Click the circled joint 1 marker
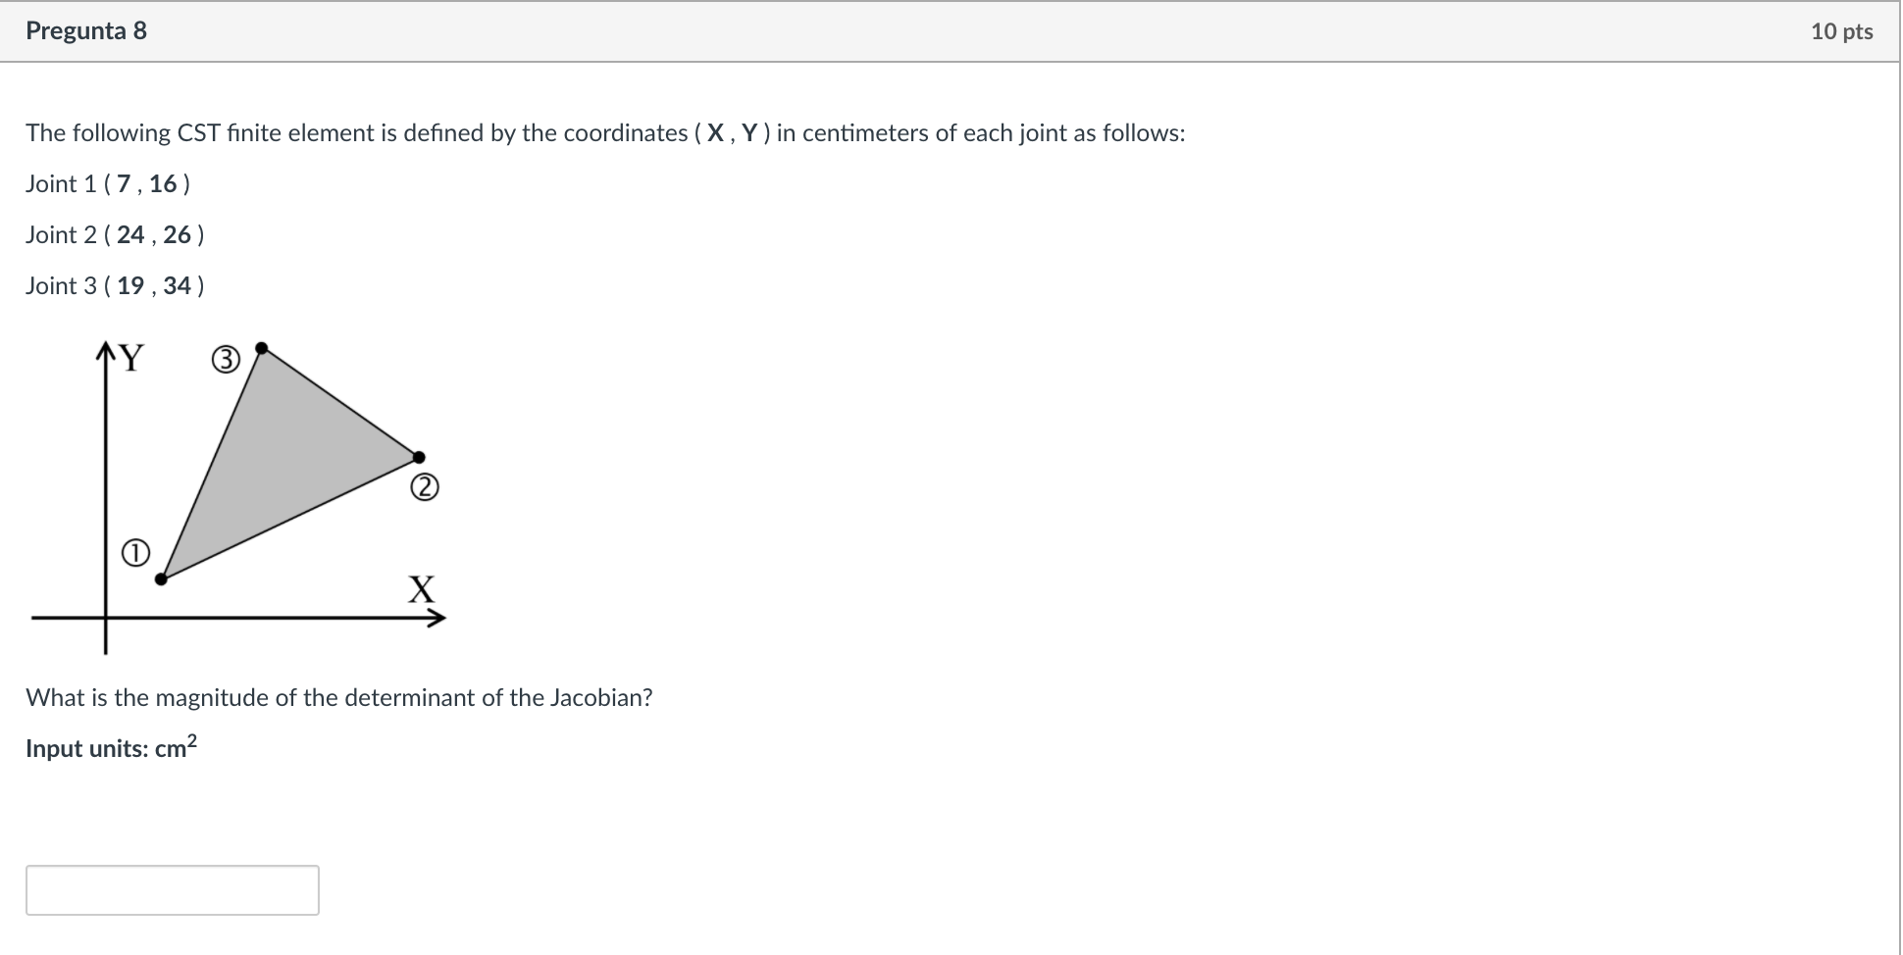The height and width of the screenshot is (955, 1903). coord(135,553)
